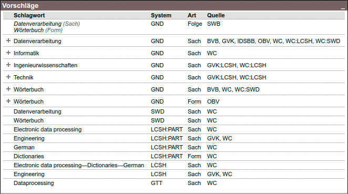Expand the Informatik plus icon

[x=8, y=53]
